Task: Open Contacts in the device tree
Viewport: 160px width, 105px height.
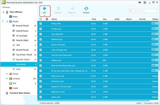Action: 16,79
